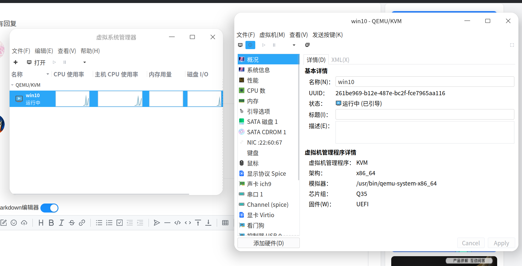This screenshot has width=522, height=266.
Task: Select 看门狗 hardware entry
Action: 269,226
